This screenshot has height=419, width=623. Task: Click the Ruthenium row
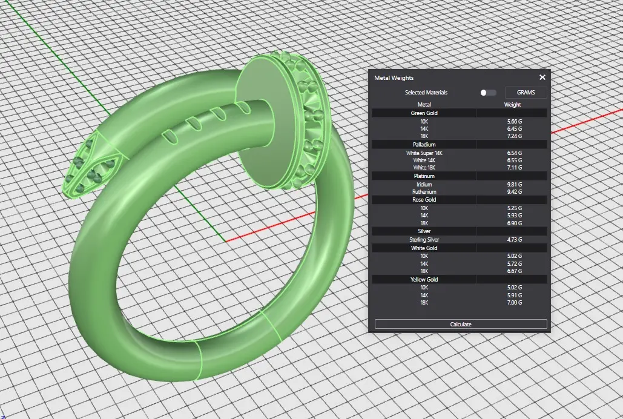click(460, 191)
